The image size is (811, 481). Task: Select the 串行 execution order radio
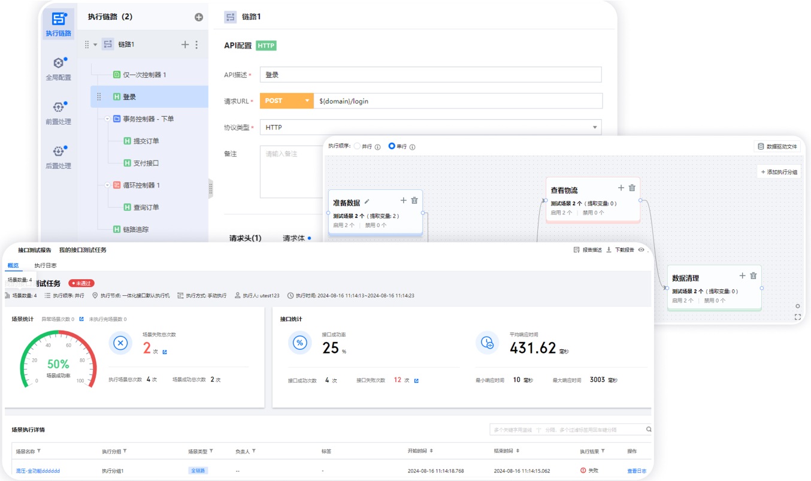[392, 146]
